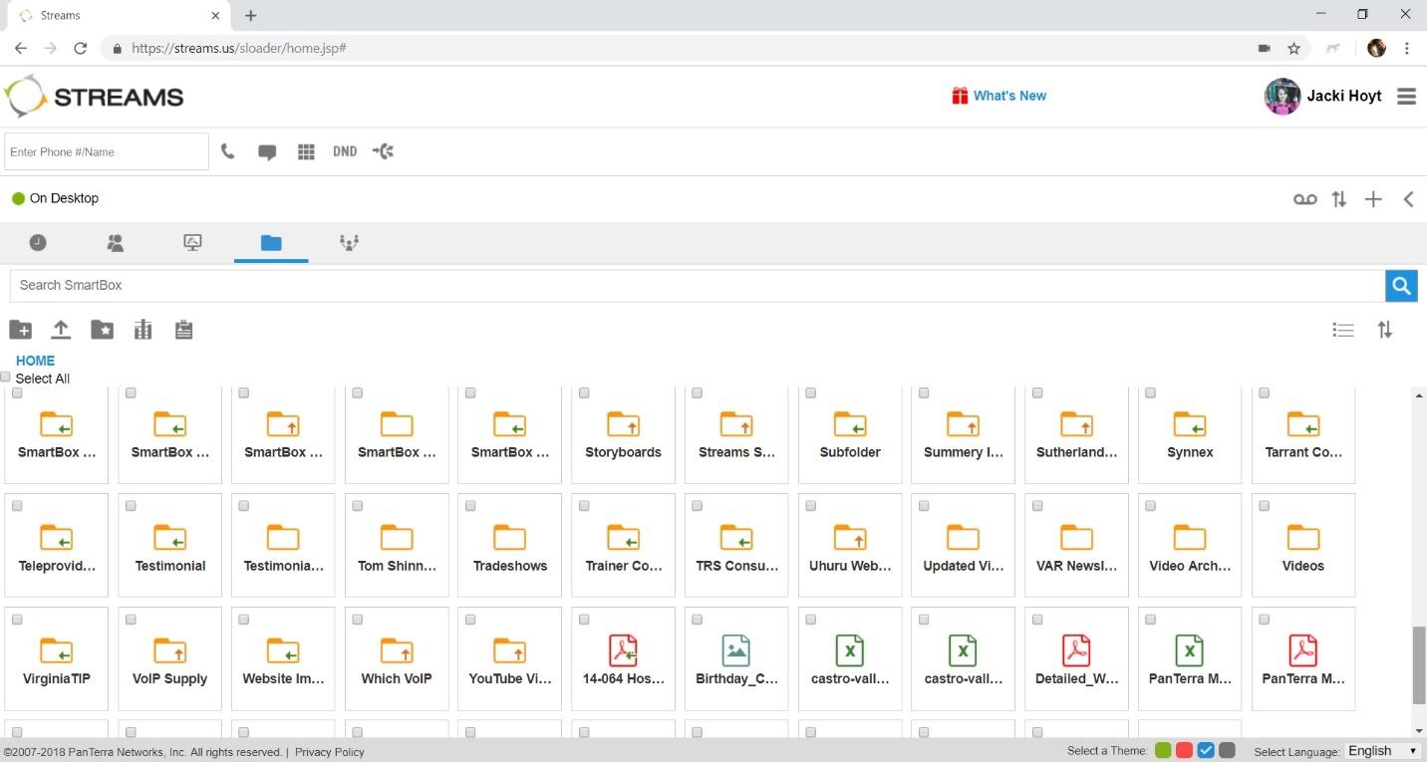Open the Storyboards folder
The height and width of the screenshot is (762, 1427).
pyautogui.click(x=624, y=425)
